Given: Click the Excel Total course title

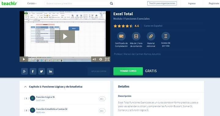Looking at the screenshot, I should (x=123, y=14).
